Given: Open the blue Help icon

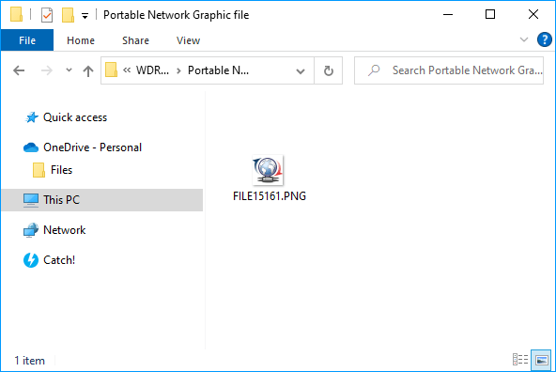Looking at the screenshot, I should coord(545,39).
